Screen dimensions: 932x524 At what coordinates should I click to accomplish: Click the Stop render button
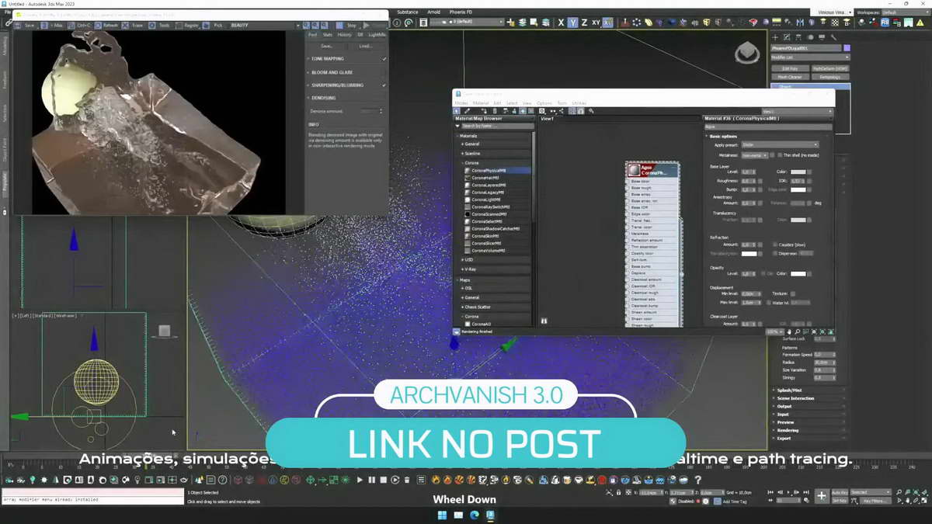pyautogui.click(x=346, y=25)
